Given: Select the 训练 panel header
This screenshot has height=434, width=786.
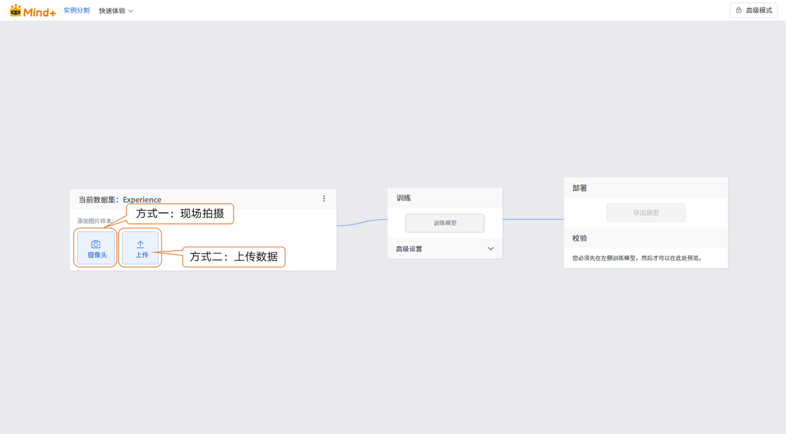Looking at the screenshot, I should [x=403, y=198].
